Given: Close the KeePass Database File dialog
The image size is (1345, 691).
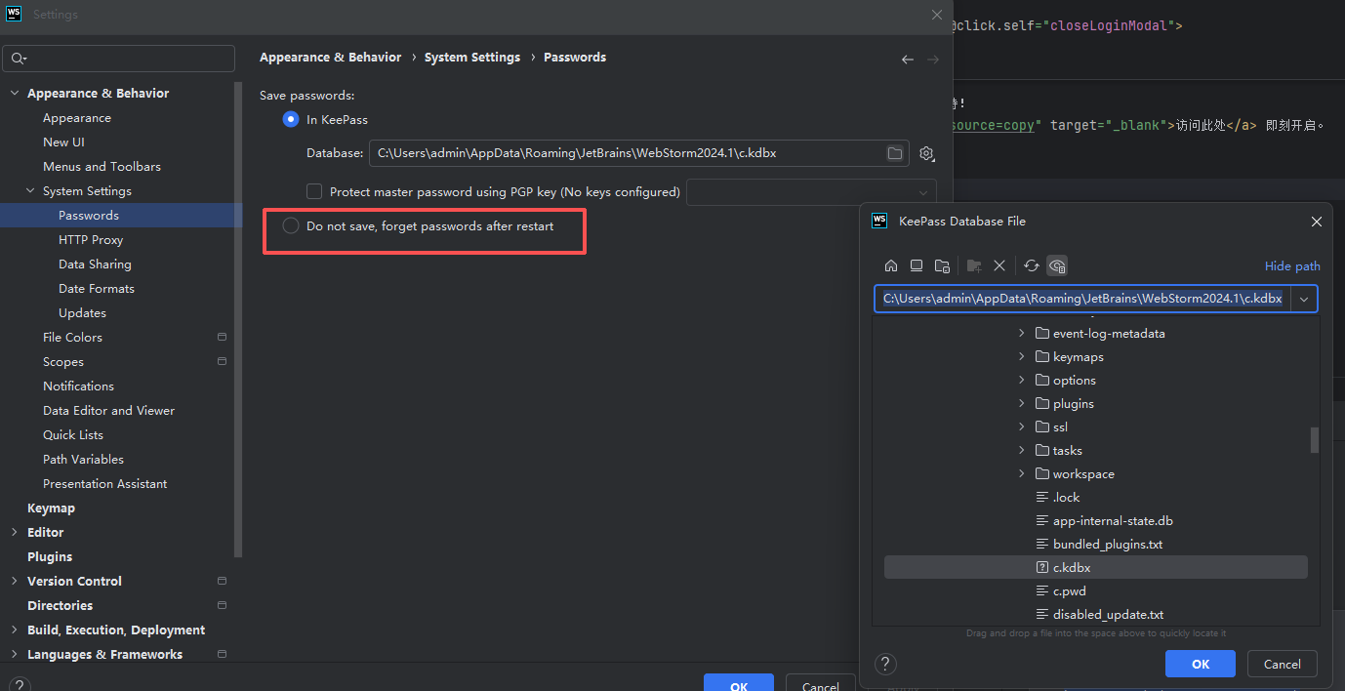Looking at the screenshot, I should click(x=1316, y=222).
